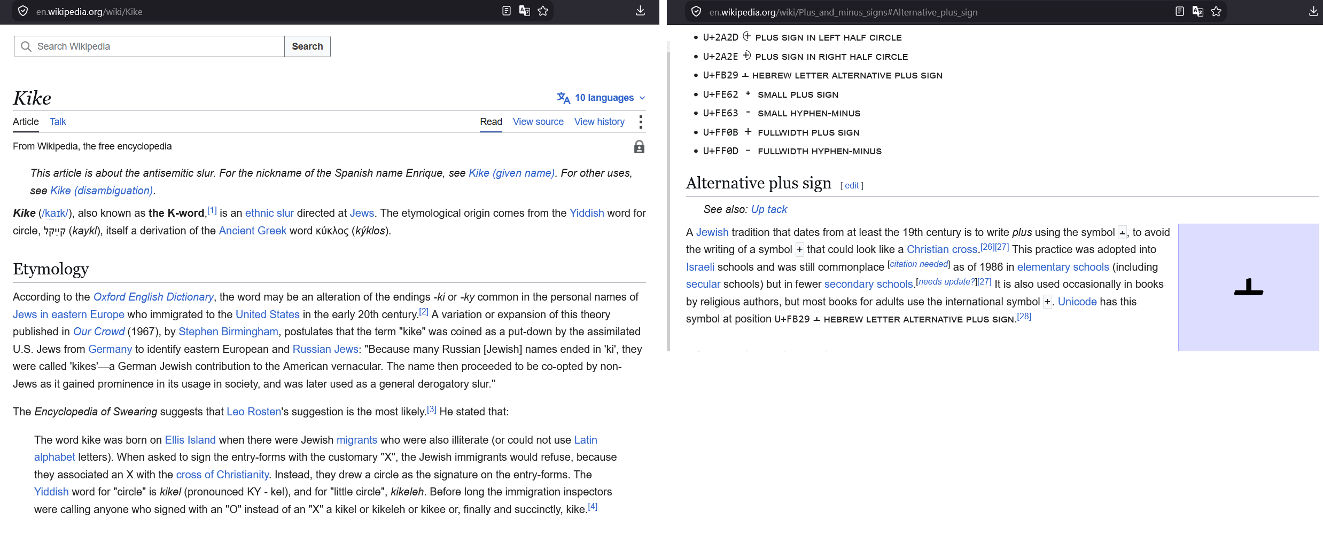Click the 'FULLWIDTH PLUS SIGN' list entry

[808, 132]
